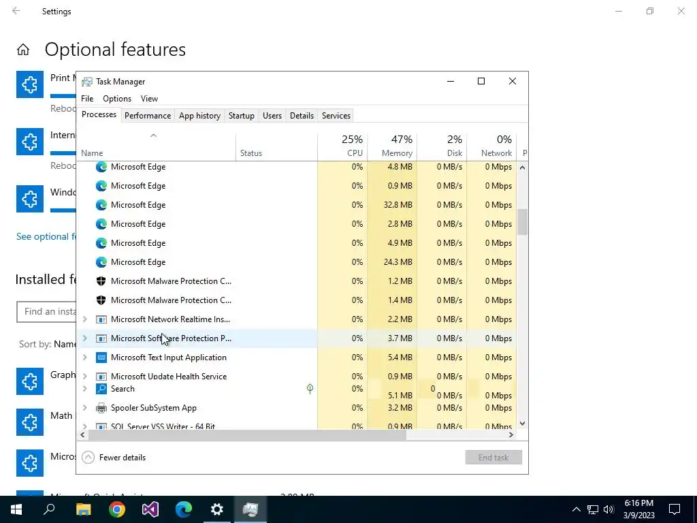Sort by the Status column header
This screenshot has width=697, height=523.
[276, 146]
